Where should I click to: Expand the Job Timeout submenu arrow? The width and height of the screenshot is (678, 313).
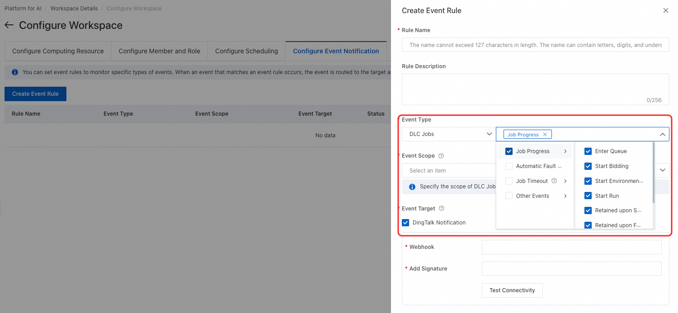pyautogui.click(x=565, y=181)
